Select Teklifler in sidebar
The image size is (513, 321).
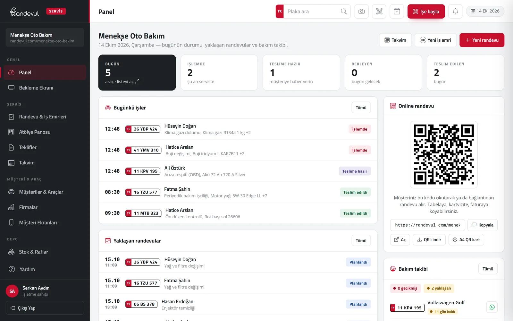pyautogui.click(x=45, y=147)
